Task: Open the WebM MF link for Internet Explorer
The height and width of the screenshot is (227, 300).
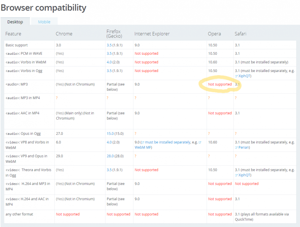Action: click(143, 147)
